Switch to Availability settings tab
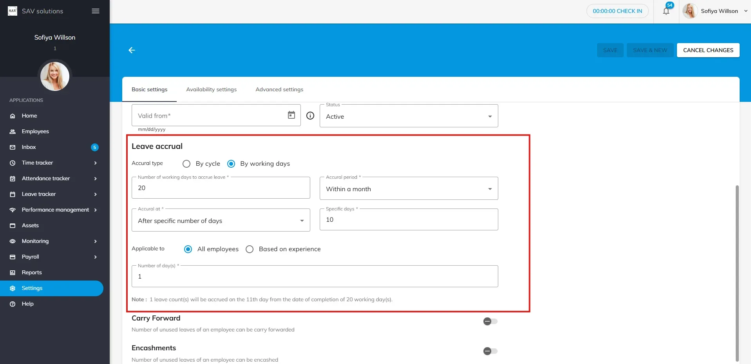751x364 pixels. 212,89
